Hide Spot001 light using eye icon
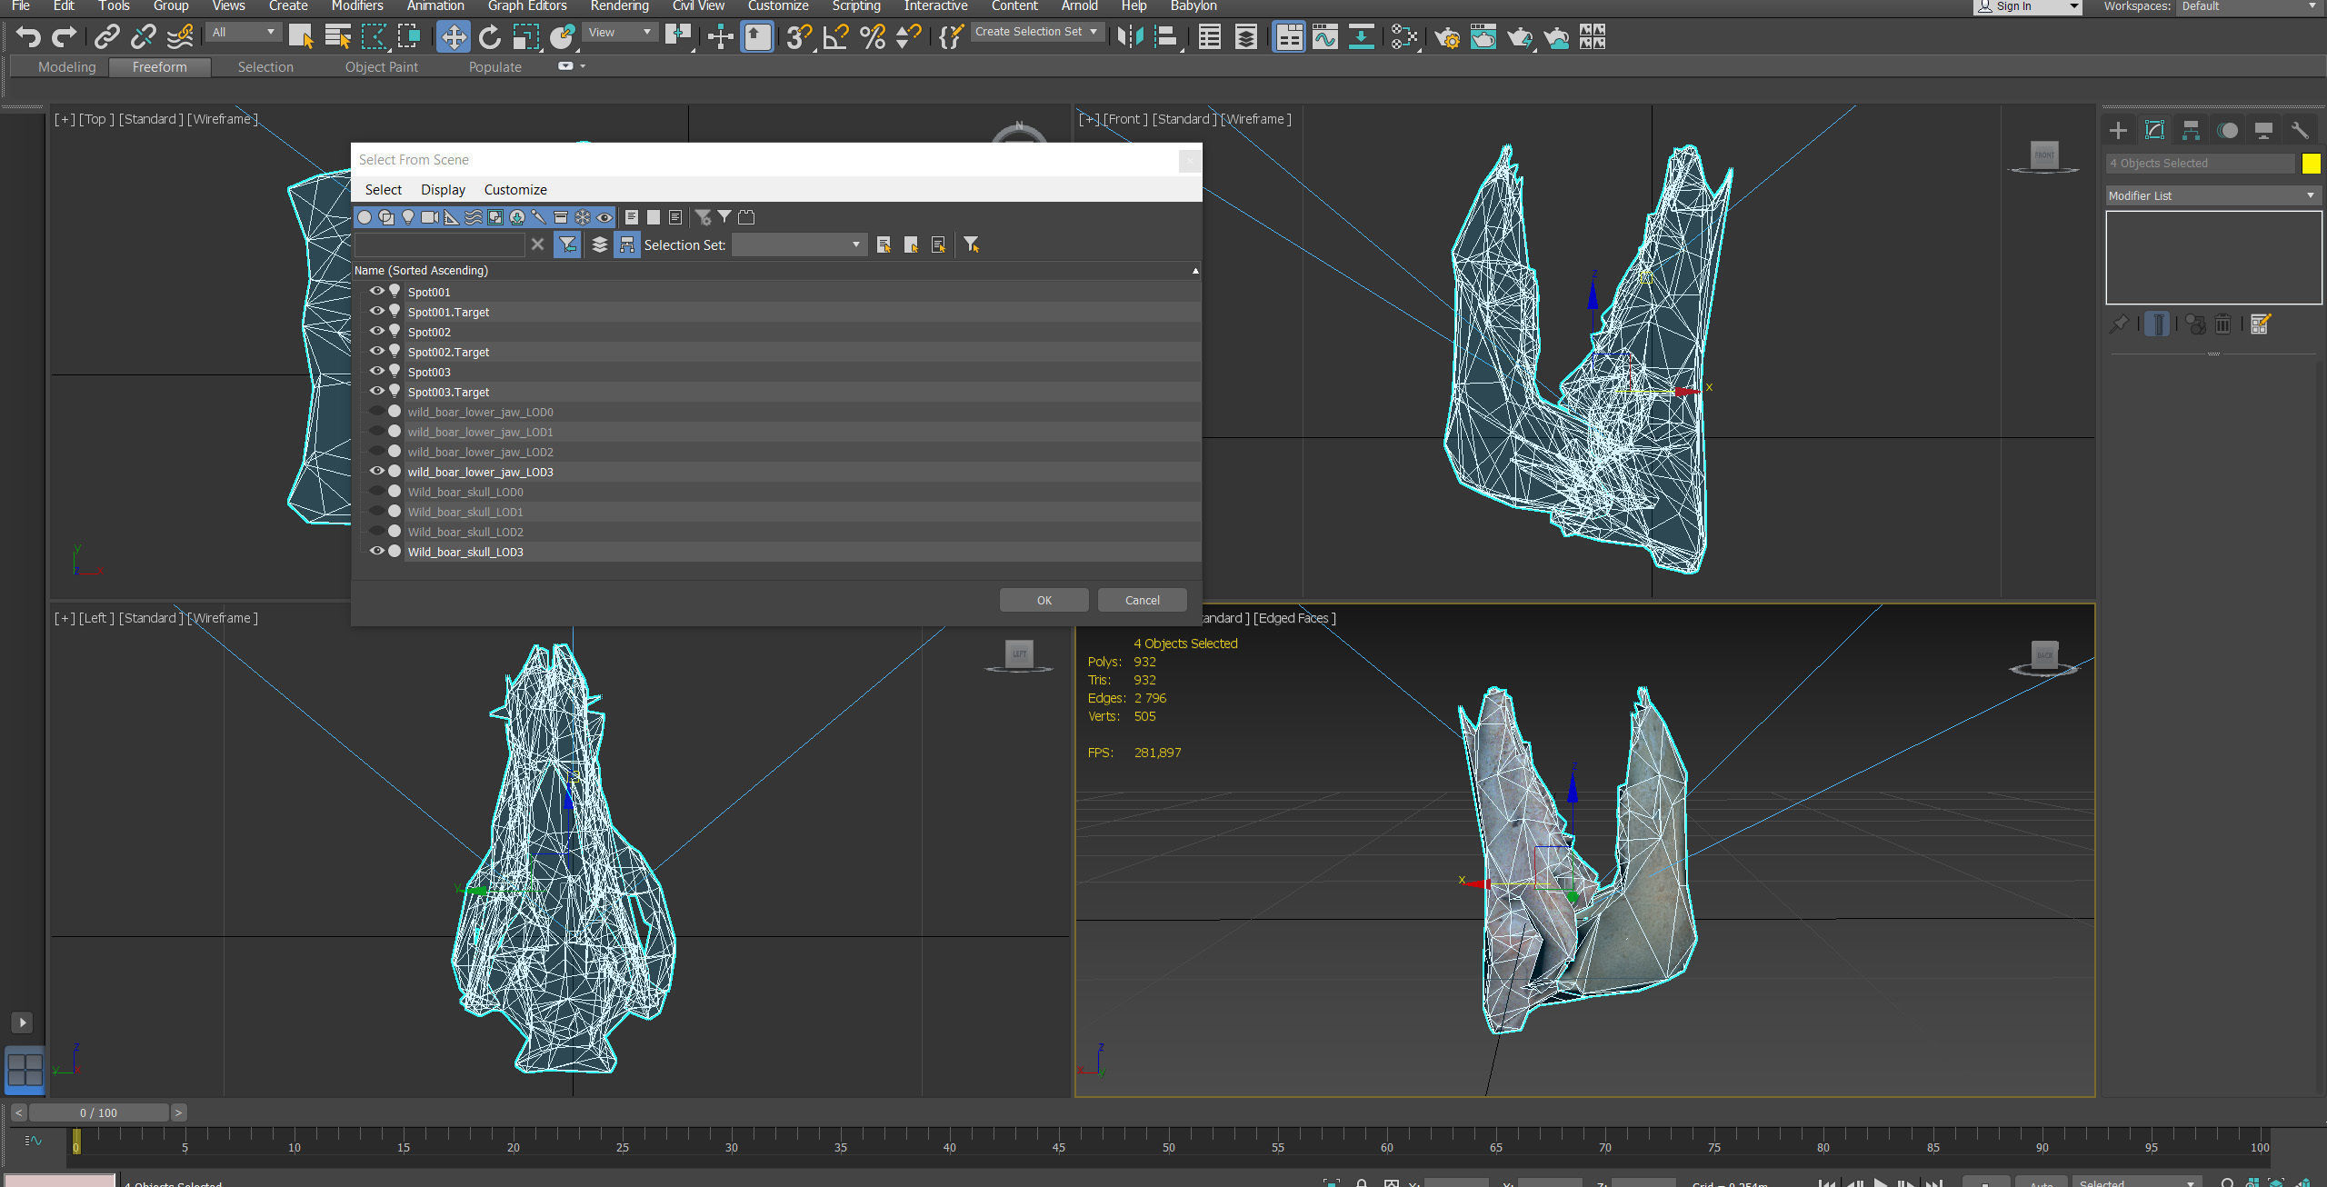2327x1187 pixels. pyautogui.click(x=376, y=292)
